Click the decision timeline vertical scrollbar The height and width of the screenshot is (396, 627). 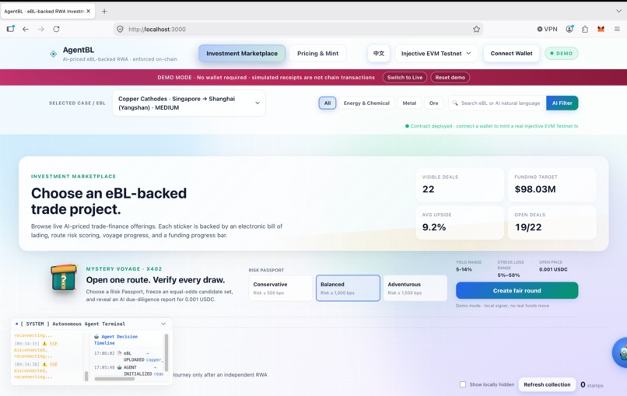166,352
